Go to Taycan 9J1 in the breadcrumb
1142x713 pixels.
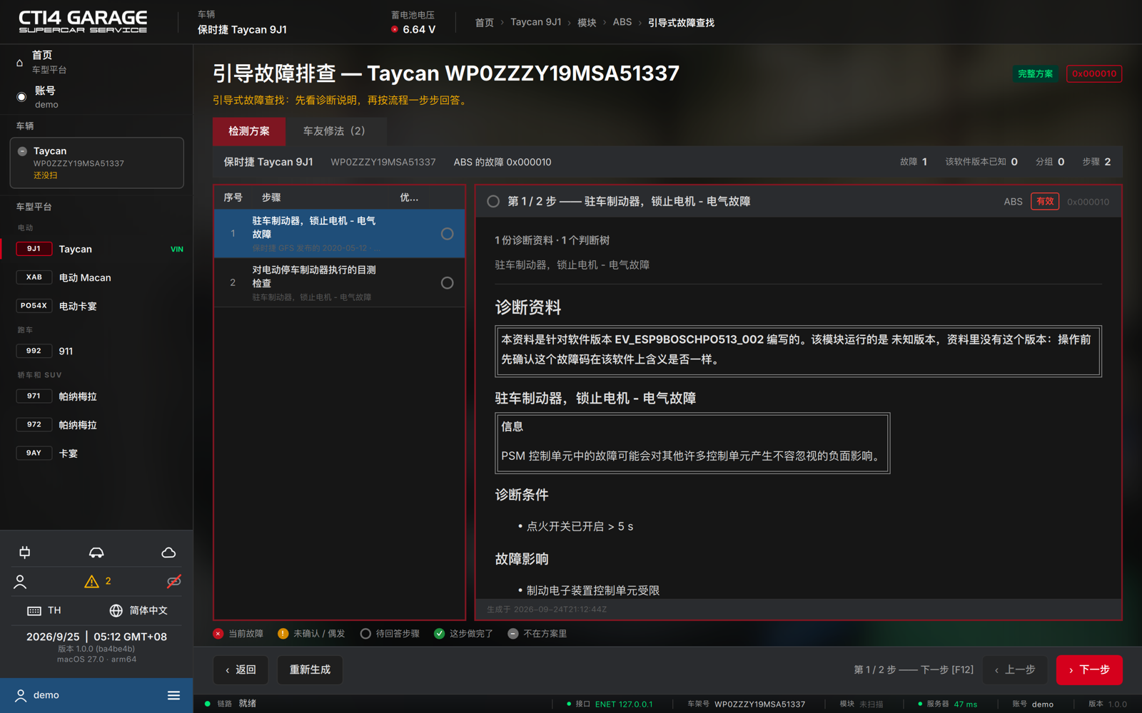point(536,22)
